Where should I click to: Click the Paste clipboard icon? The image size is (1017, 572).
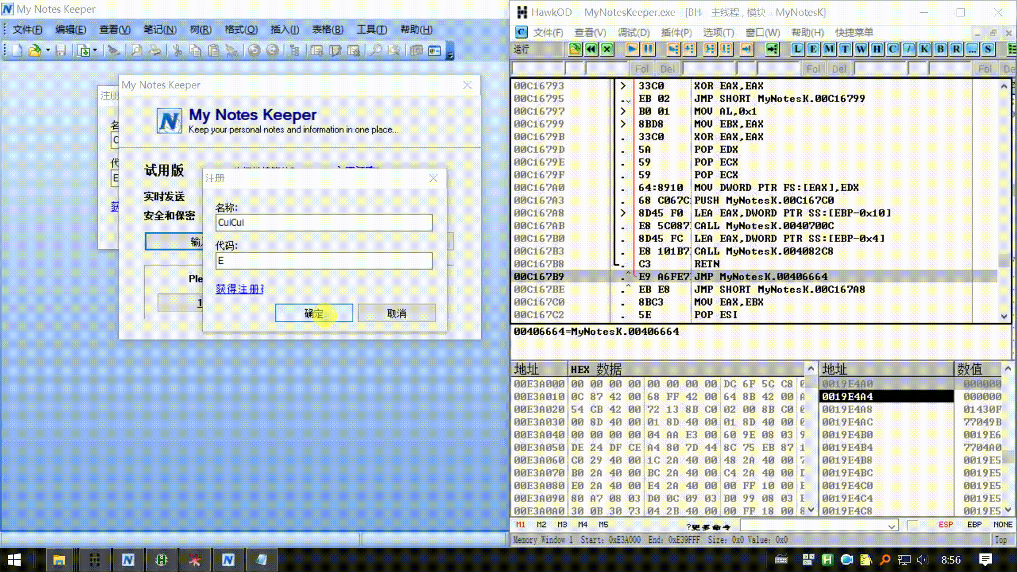[x=213, y=50]
